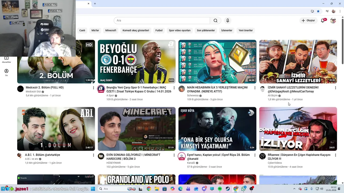Open options for Medcezir 2. Bölüm video
The image size is (344, 193).
point(94,88)
